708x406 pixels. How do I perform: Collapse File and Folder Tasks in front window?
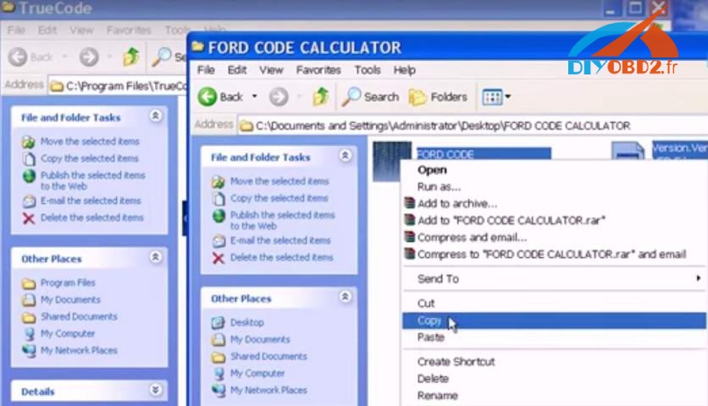346,156
